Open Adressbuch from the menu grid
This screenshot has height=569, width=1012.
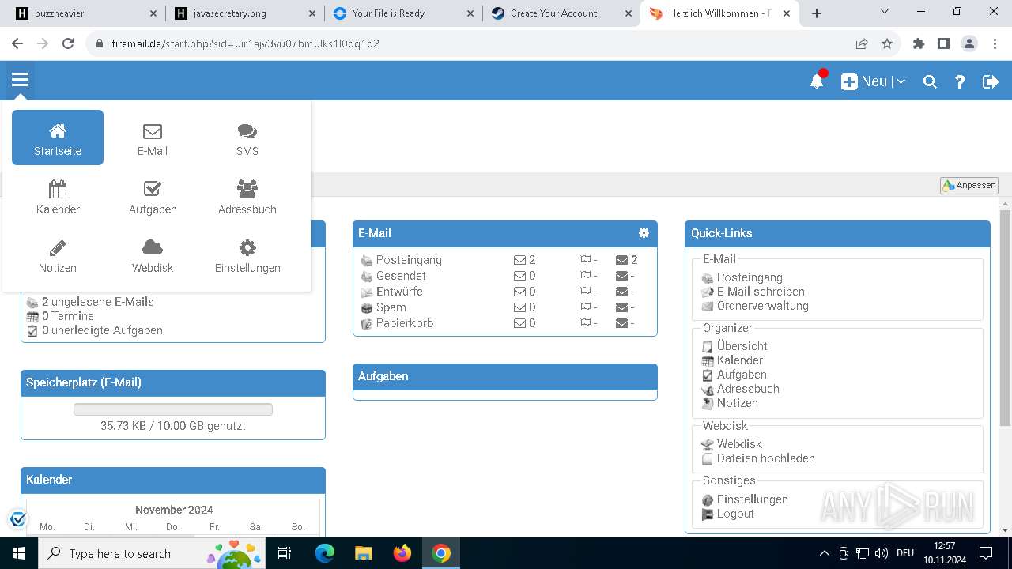click(247, 198)
